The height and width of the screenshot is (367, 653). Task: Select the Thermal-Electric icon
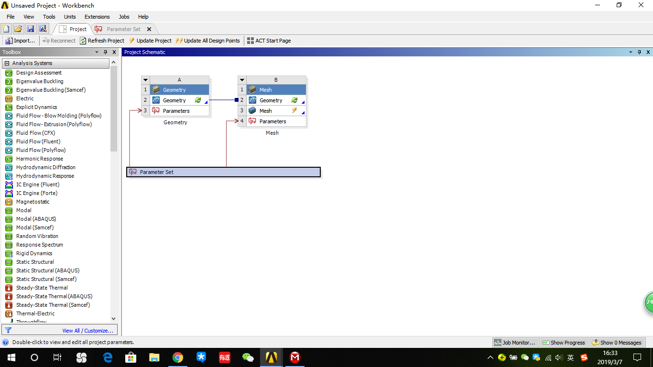coord(9,313)
